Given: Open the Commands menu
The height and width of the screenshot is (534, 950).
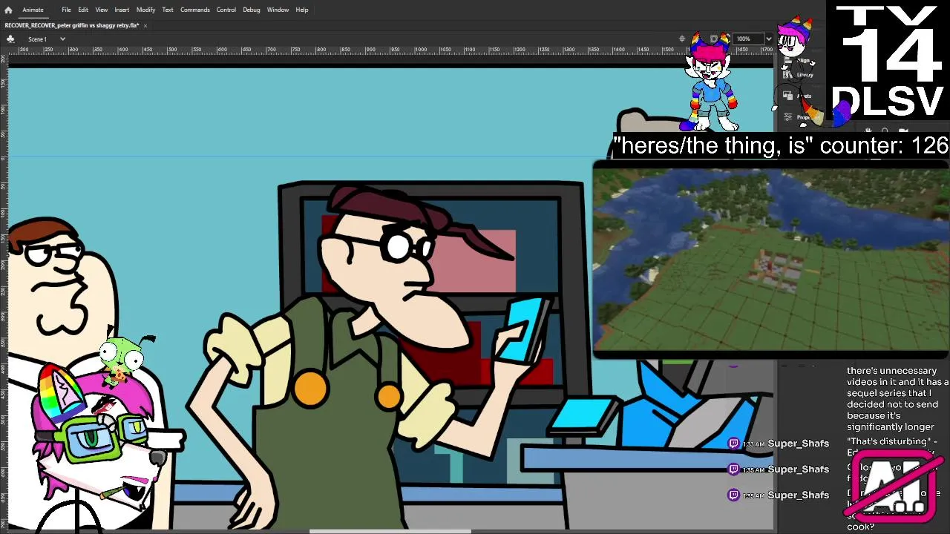Looking at the screenshot, I should click(x=195, y=10).
